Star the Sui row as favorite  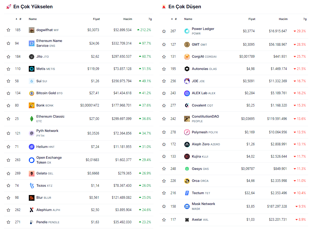click(9, 81)
